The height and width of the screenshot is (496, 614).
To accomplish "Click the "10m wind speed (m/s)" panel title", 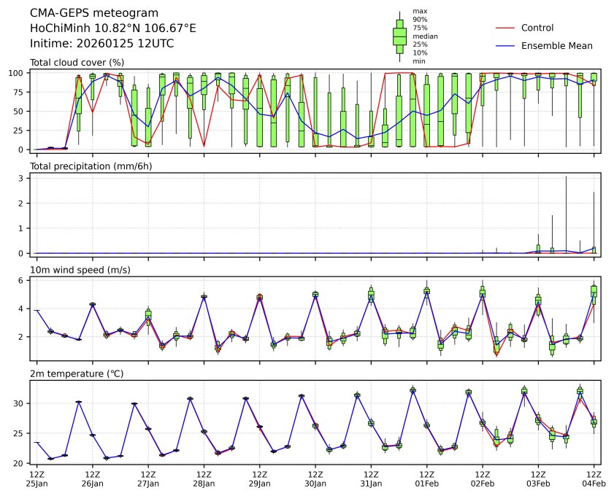I will point(80,270).
